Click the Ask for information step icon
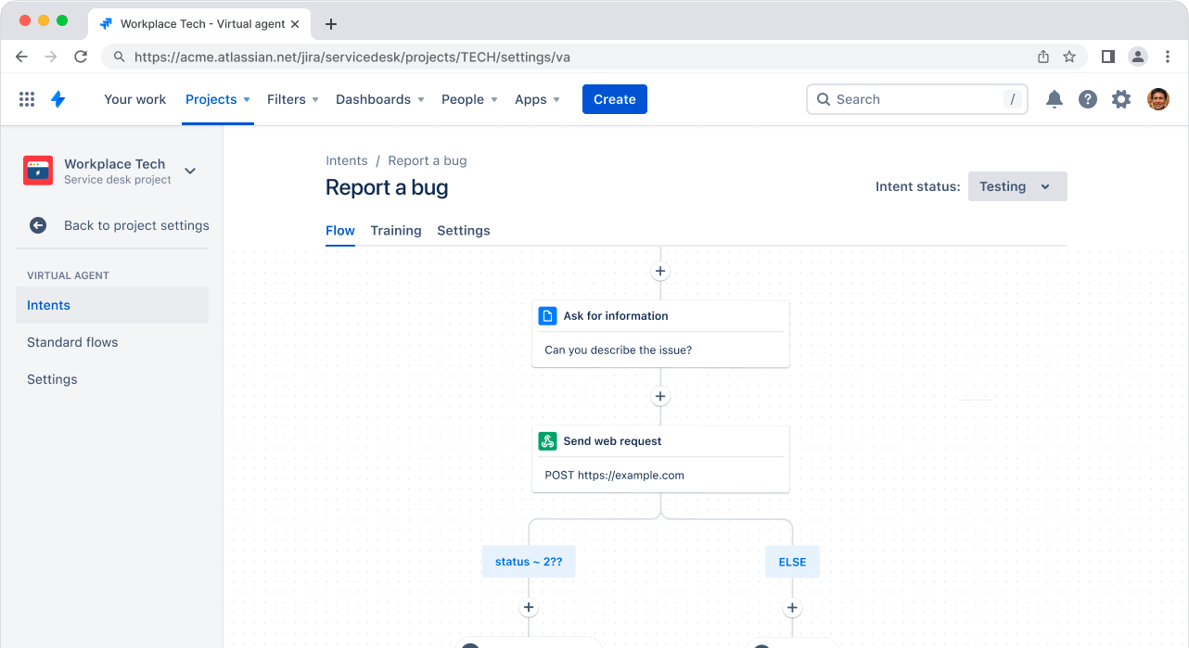Viewport: 1189px width, 648px height. [x=547, y=315]
